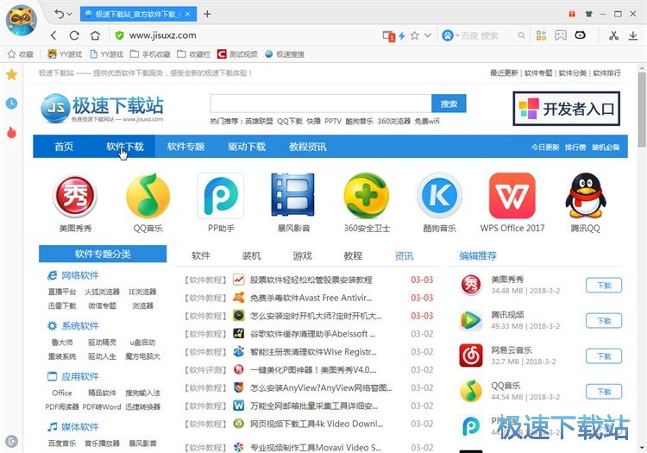Screen dimensions: 647x453
Task: Open the 免费杀毒软件Avast Free Antivir... article
Action: coord(311,298)
